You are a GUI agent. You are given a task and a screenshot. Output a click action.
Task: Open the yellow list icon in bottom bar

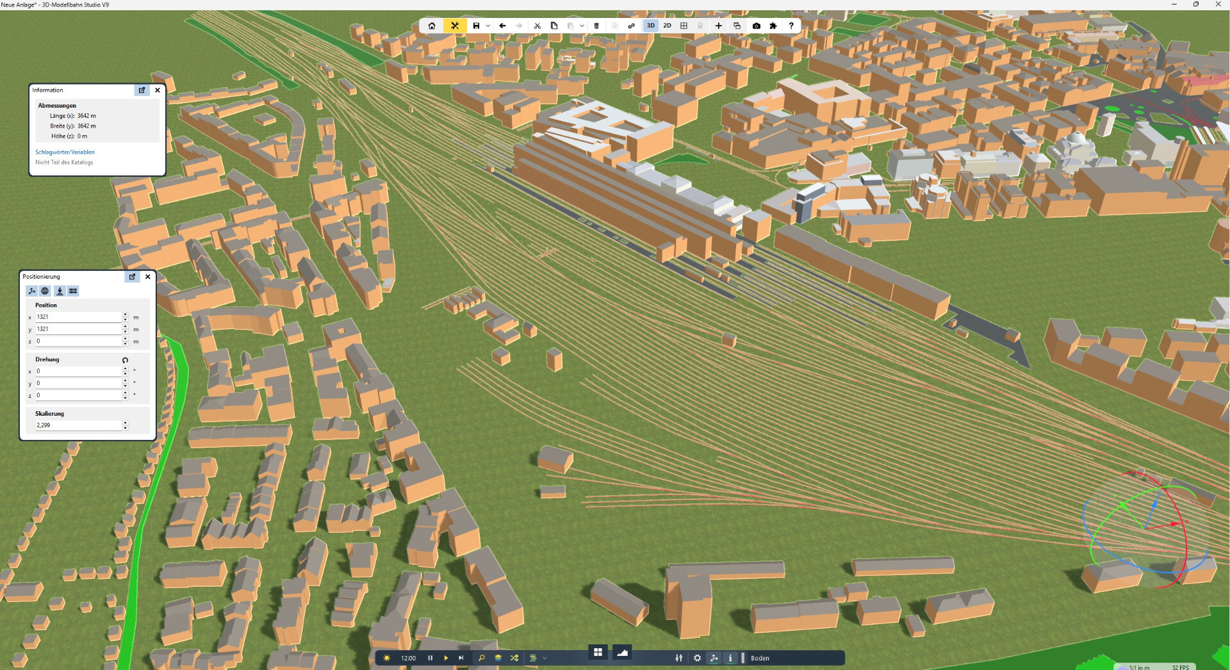[x=533, y=658]
